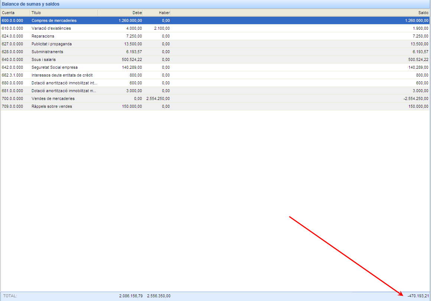Image resolution: width=431 pixels, height=301 pixels.
Task: Click account number 680.0.0.000
Action: click(12, 83)
